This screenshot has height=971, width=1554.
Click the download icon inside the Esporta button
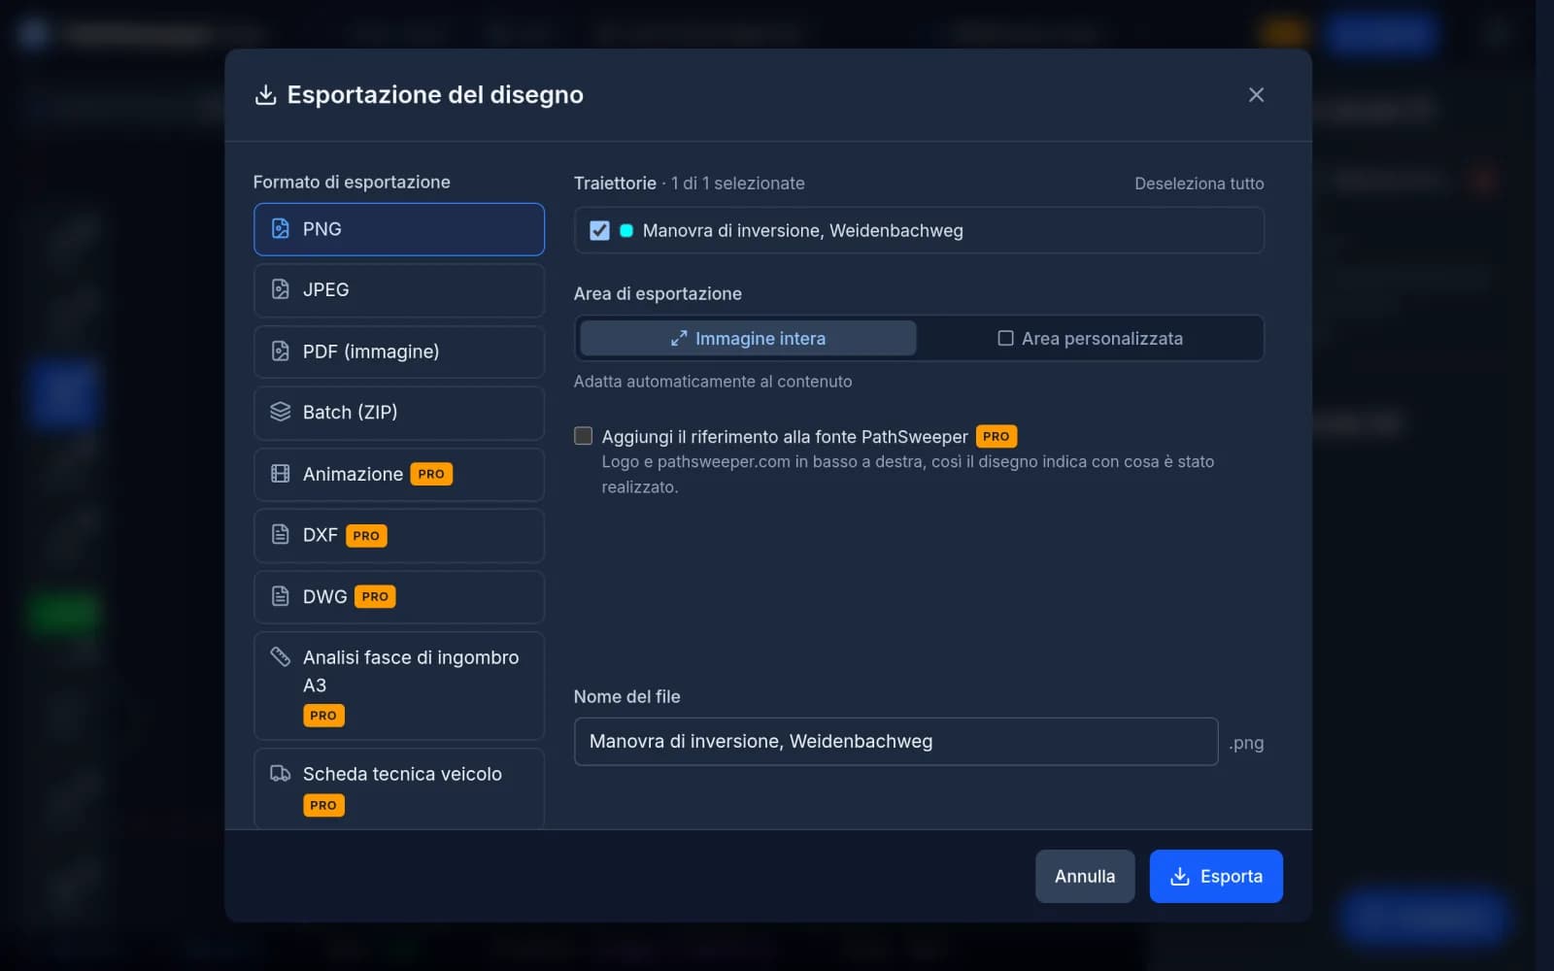coord(1180,876)
